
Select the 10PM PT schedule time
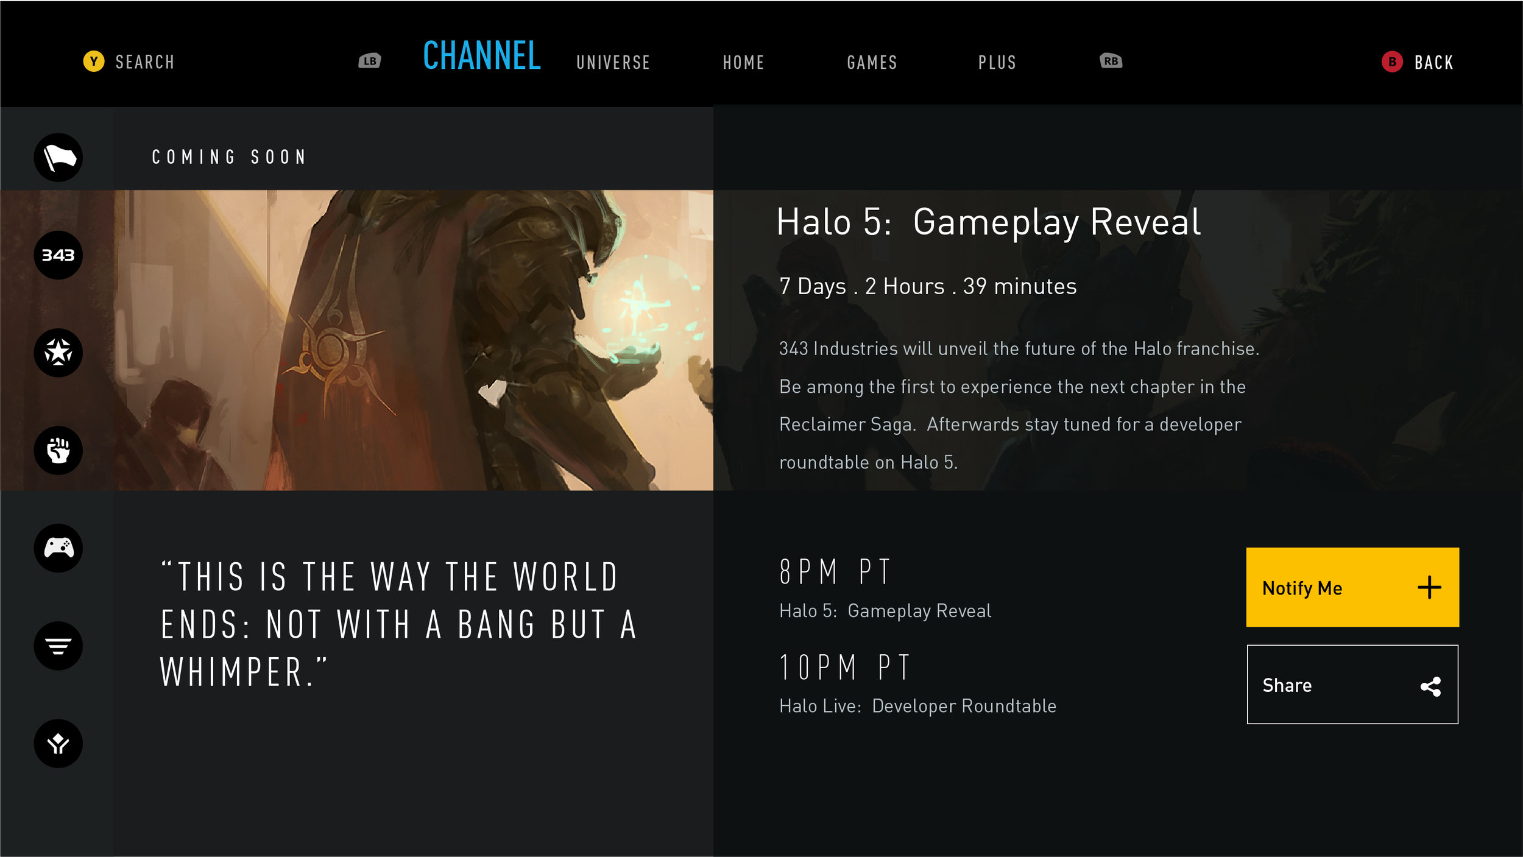(x=845, y=667)
